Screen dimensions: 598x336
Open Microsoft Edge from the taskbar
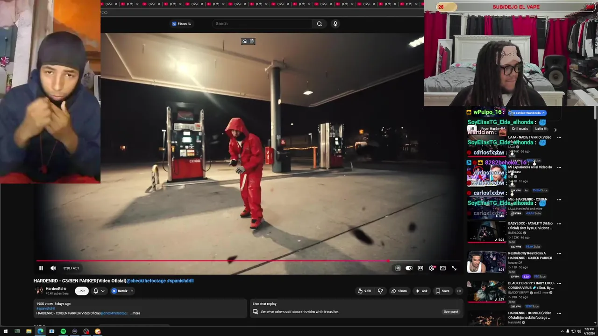click(40, 331)
